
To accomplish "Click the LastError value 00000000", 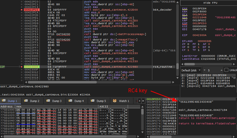I will coord(208,56).
